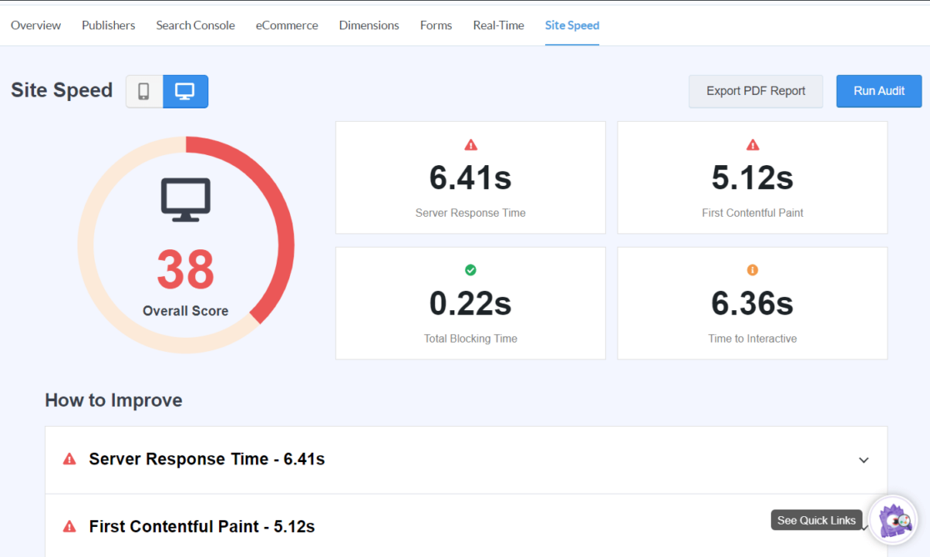The height and width of the screenshot is (557, 930).
Task: Click the circular Overall Score progress ring
Action: 184,142
